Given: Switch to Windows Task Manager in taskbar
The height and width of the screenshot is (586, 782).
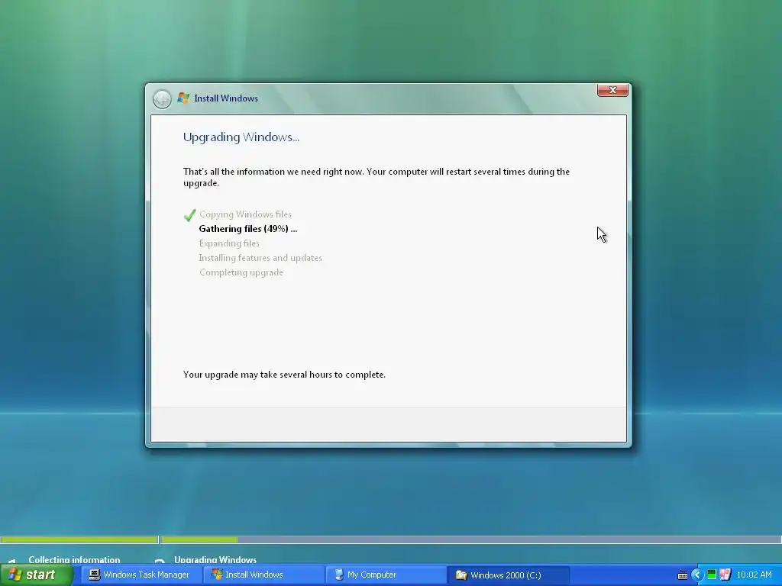Looking at the screenshot, I should point(140,575).
